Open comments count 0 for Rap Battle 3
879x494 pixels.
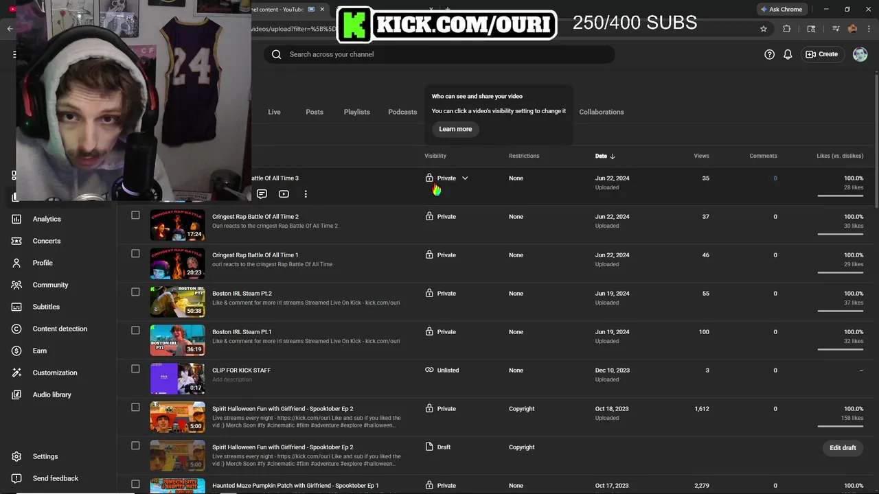click(775, 178)
